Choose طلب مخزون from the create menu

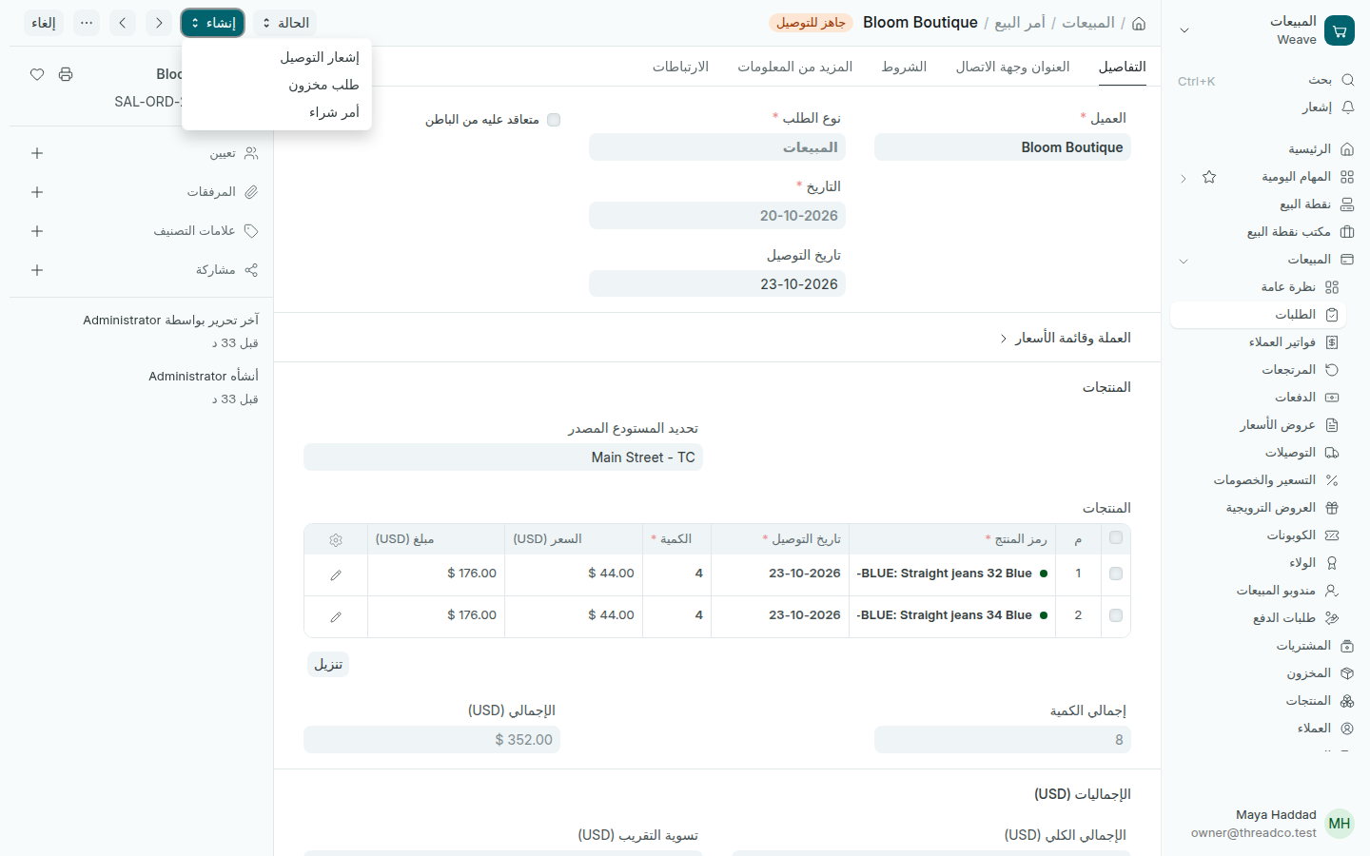coord(277,85)
